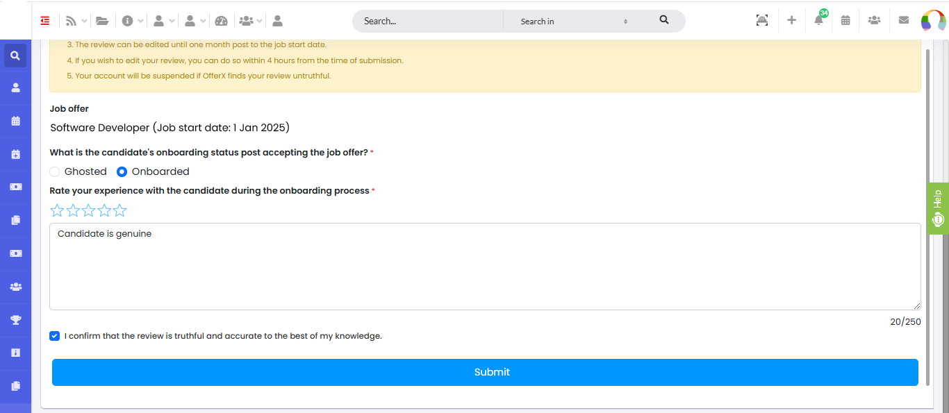Click the search magnifier button in search bar
Screen dimensions: 949x413
point(664,20)
